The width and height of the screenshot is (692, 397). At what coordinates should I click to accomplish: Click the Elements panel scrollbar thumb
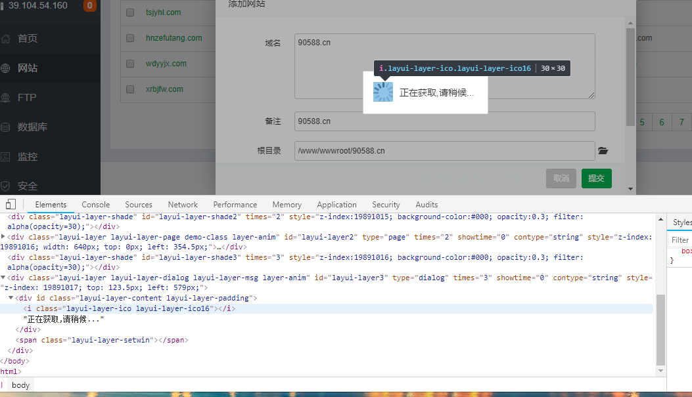(x=660, y=329)
